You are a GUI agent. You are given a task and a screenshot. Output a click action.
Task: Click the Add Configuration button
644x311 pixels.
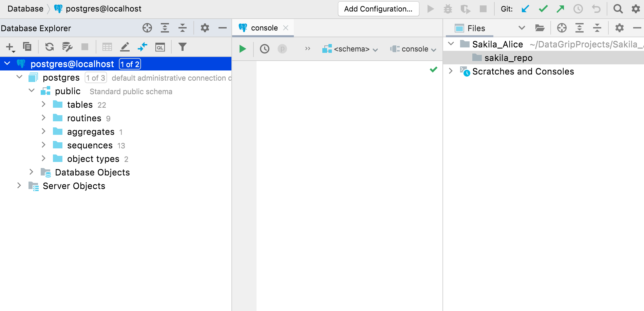pyautogui.click(x=378, y=9)
